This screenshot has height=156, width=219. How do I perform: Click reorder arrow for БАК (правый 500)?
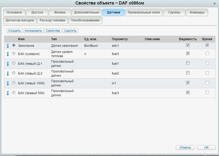(x=8, y=93)
